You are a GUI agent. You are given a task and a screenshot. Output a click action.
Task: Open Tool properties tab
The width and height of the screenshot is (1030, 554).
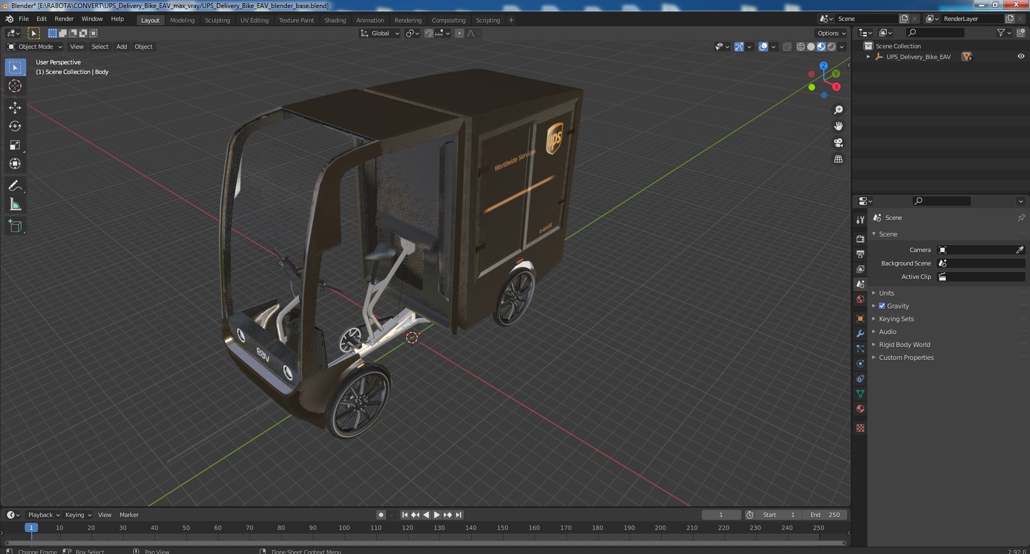click(860, 220)
